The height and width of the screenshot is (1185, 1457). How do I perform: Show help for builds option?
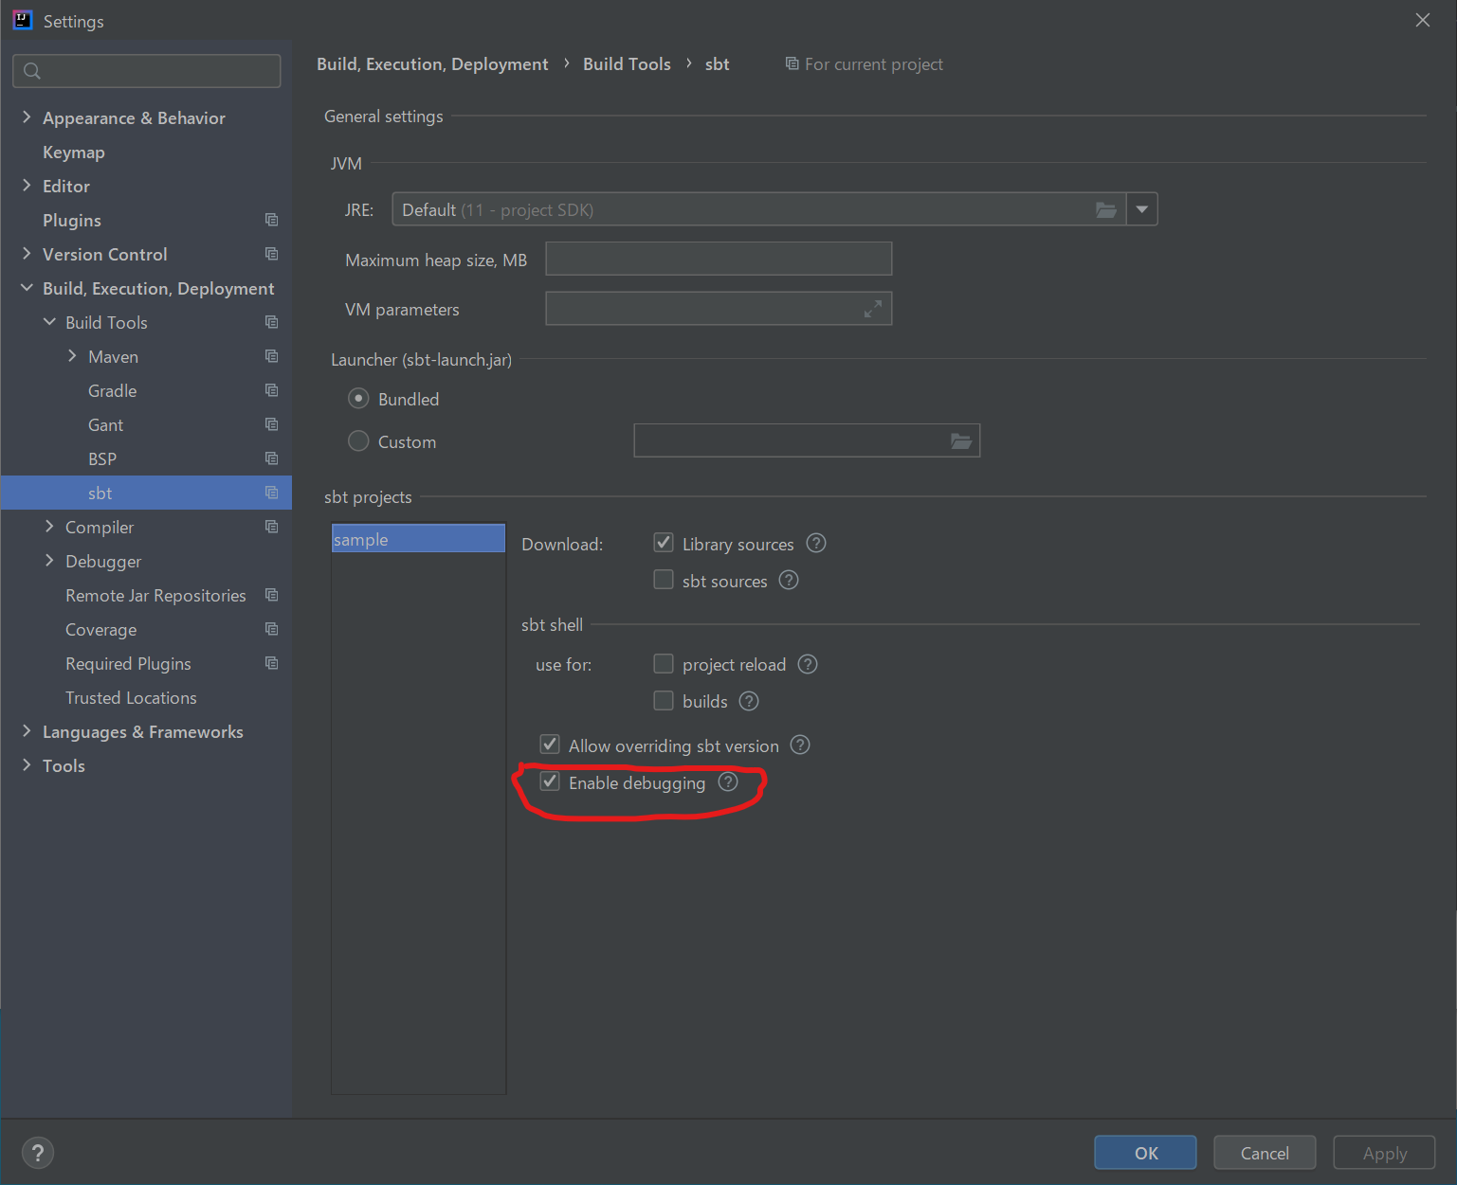[749, 701]
